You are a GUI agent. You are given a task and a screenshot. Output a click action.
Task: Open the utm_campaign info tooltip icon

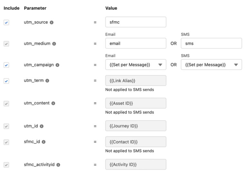[x=58, y=65]
